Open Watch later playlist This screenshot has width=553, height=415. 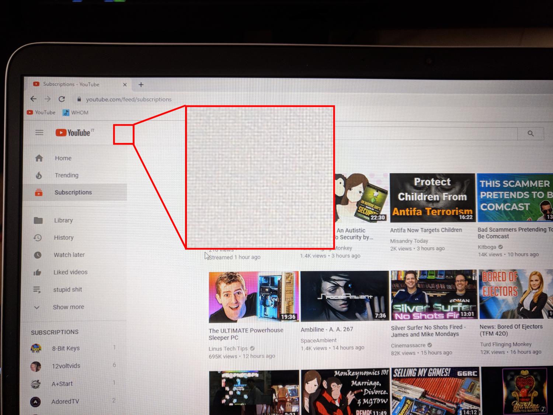(69, 255)
